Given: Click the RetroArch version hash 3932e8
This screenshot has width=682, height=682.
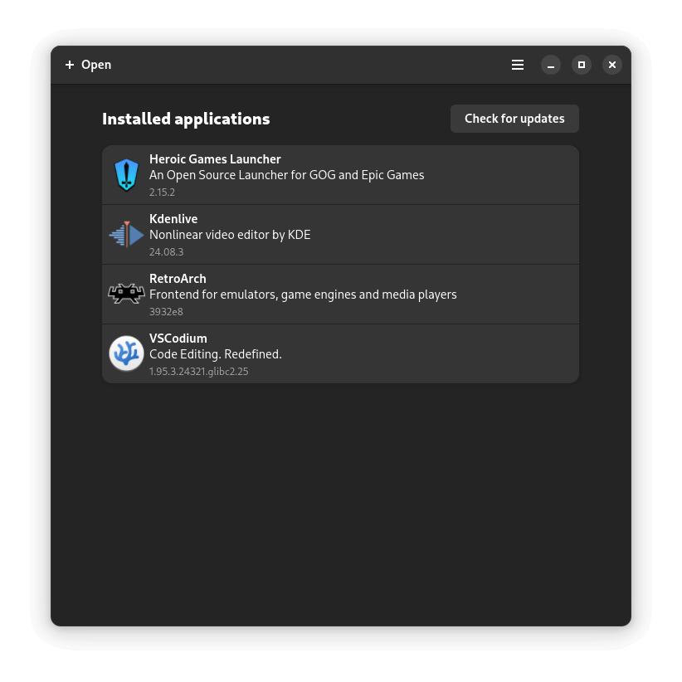Looking at the screenshot, I should pyautogui.click(x=166, y=312).
